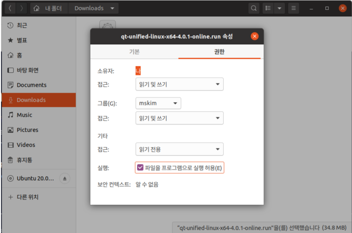Open 바탕 화면 in sidebar

pyautogui.click(x=39, y=70)
